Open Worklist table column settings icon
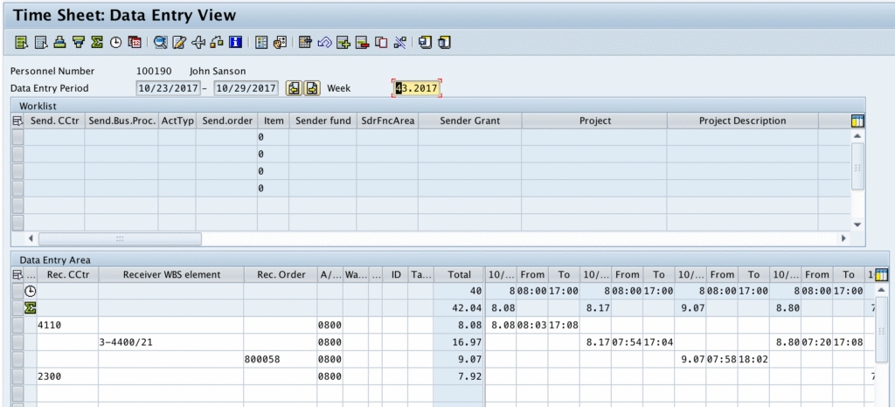Screen dimensions: 895x407 pos(857,121)
